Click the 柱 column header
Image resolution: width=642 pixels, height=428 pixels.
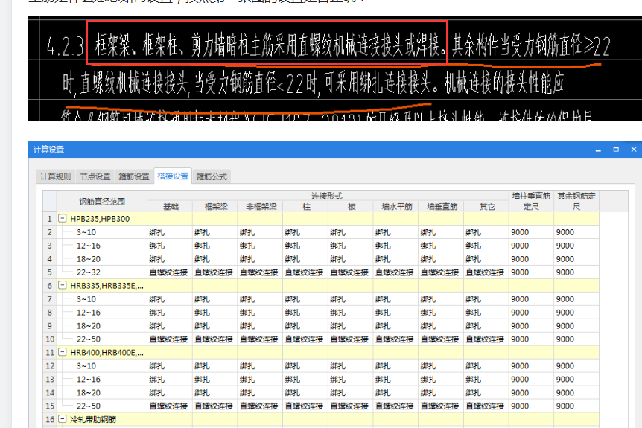tap(305, 207)
